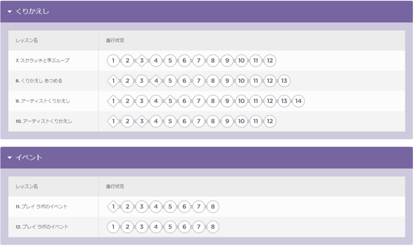
Task: Select level 12 bubble in lesson 7
Action: [270, 61]
